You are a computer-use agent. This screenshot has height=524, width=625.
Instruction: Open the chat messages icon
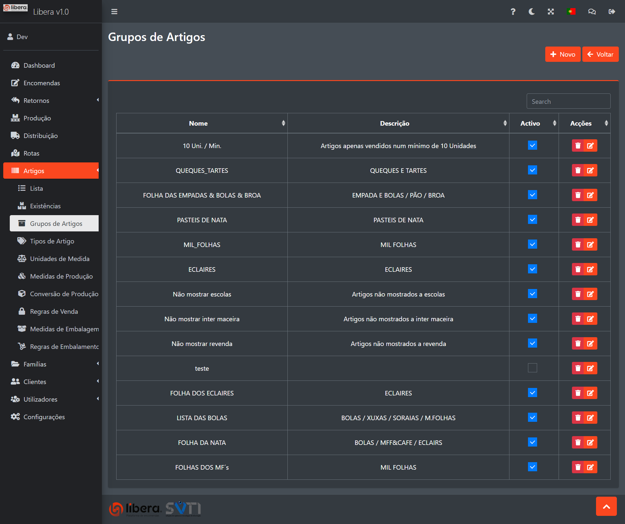click(x=592, y=12)
